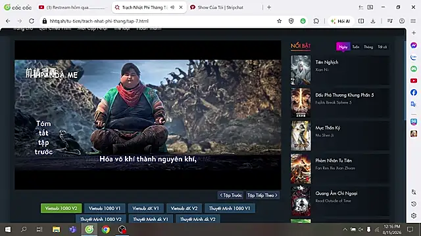Go to previous episode Tập Trước

pyautogui.click(x=231, y=195)
